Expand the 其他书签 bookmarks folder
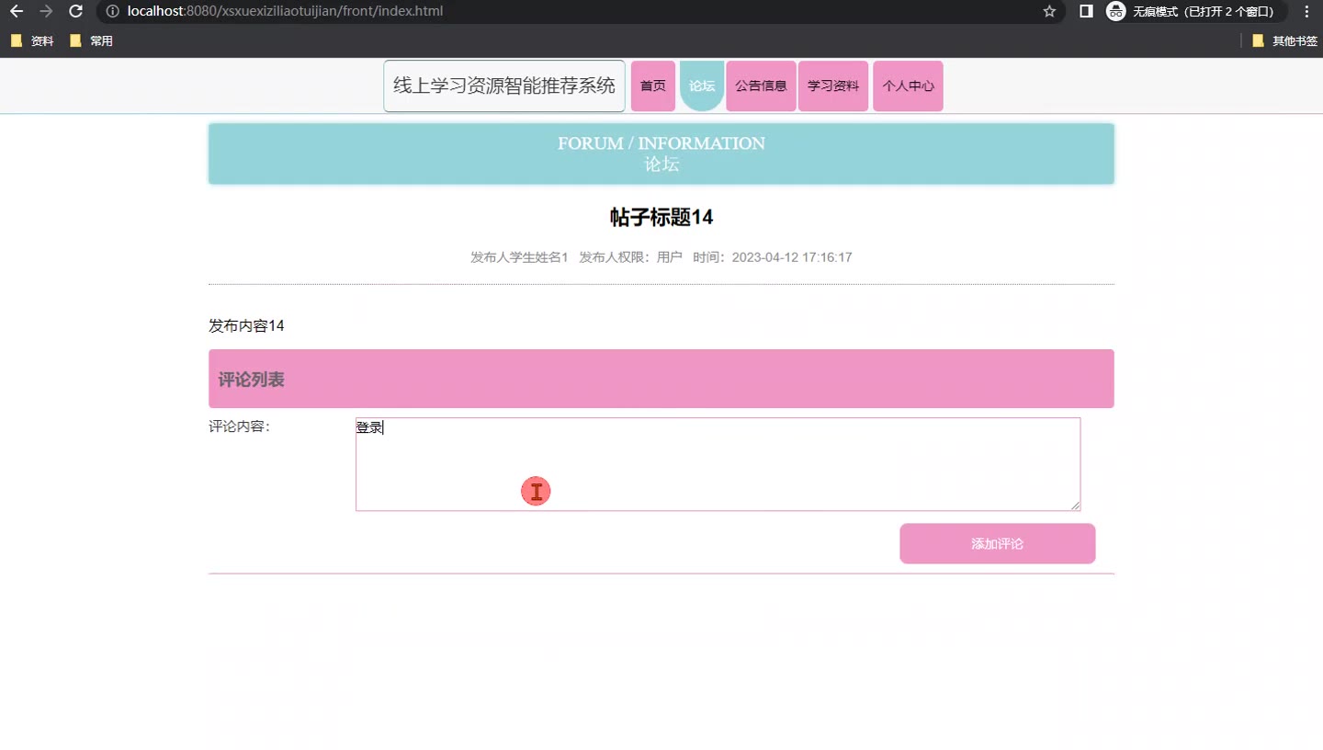 1284,41
